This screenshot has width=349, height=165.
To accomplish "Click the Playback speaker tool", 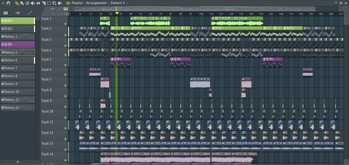I will [60, 3].
